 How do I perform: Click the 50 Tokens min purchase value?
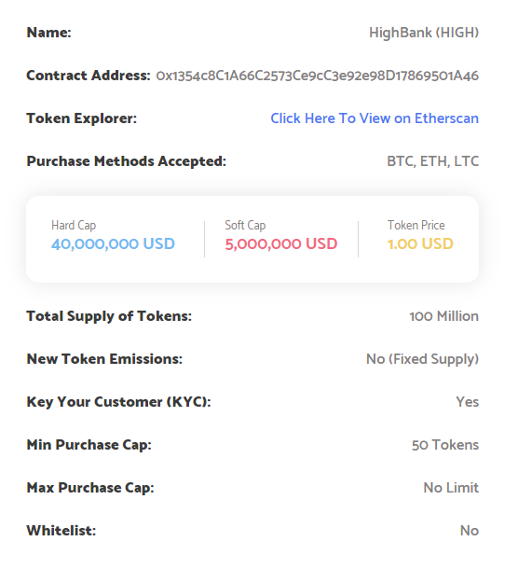click(x=445, y=445)
